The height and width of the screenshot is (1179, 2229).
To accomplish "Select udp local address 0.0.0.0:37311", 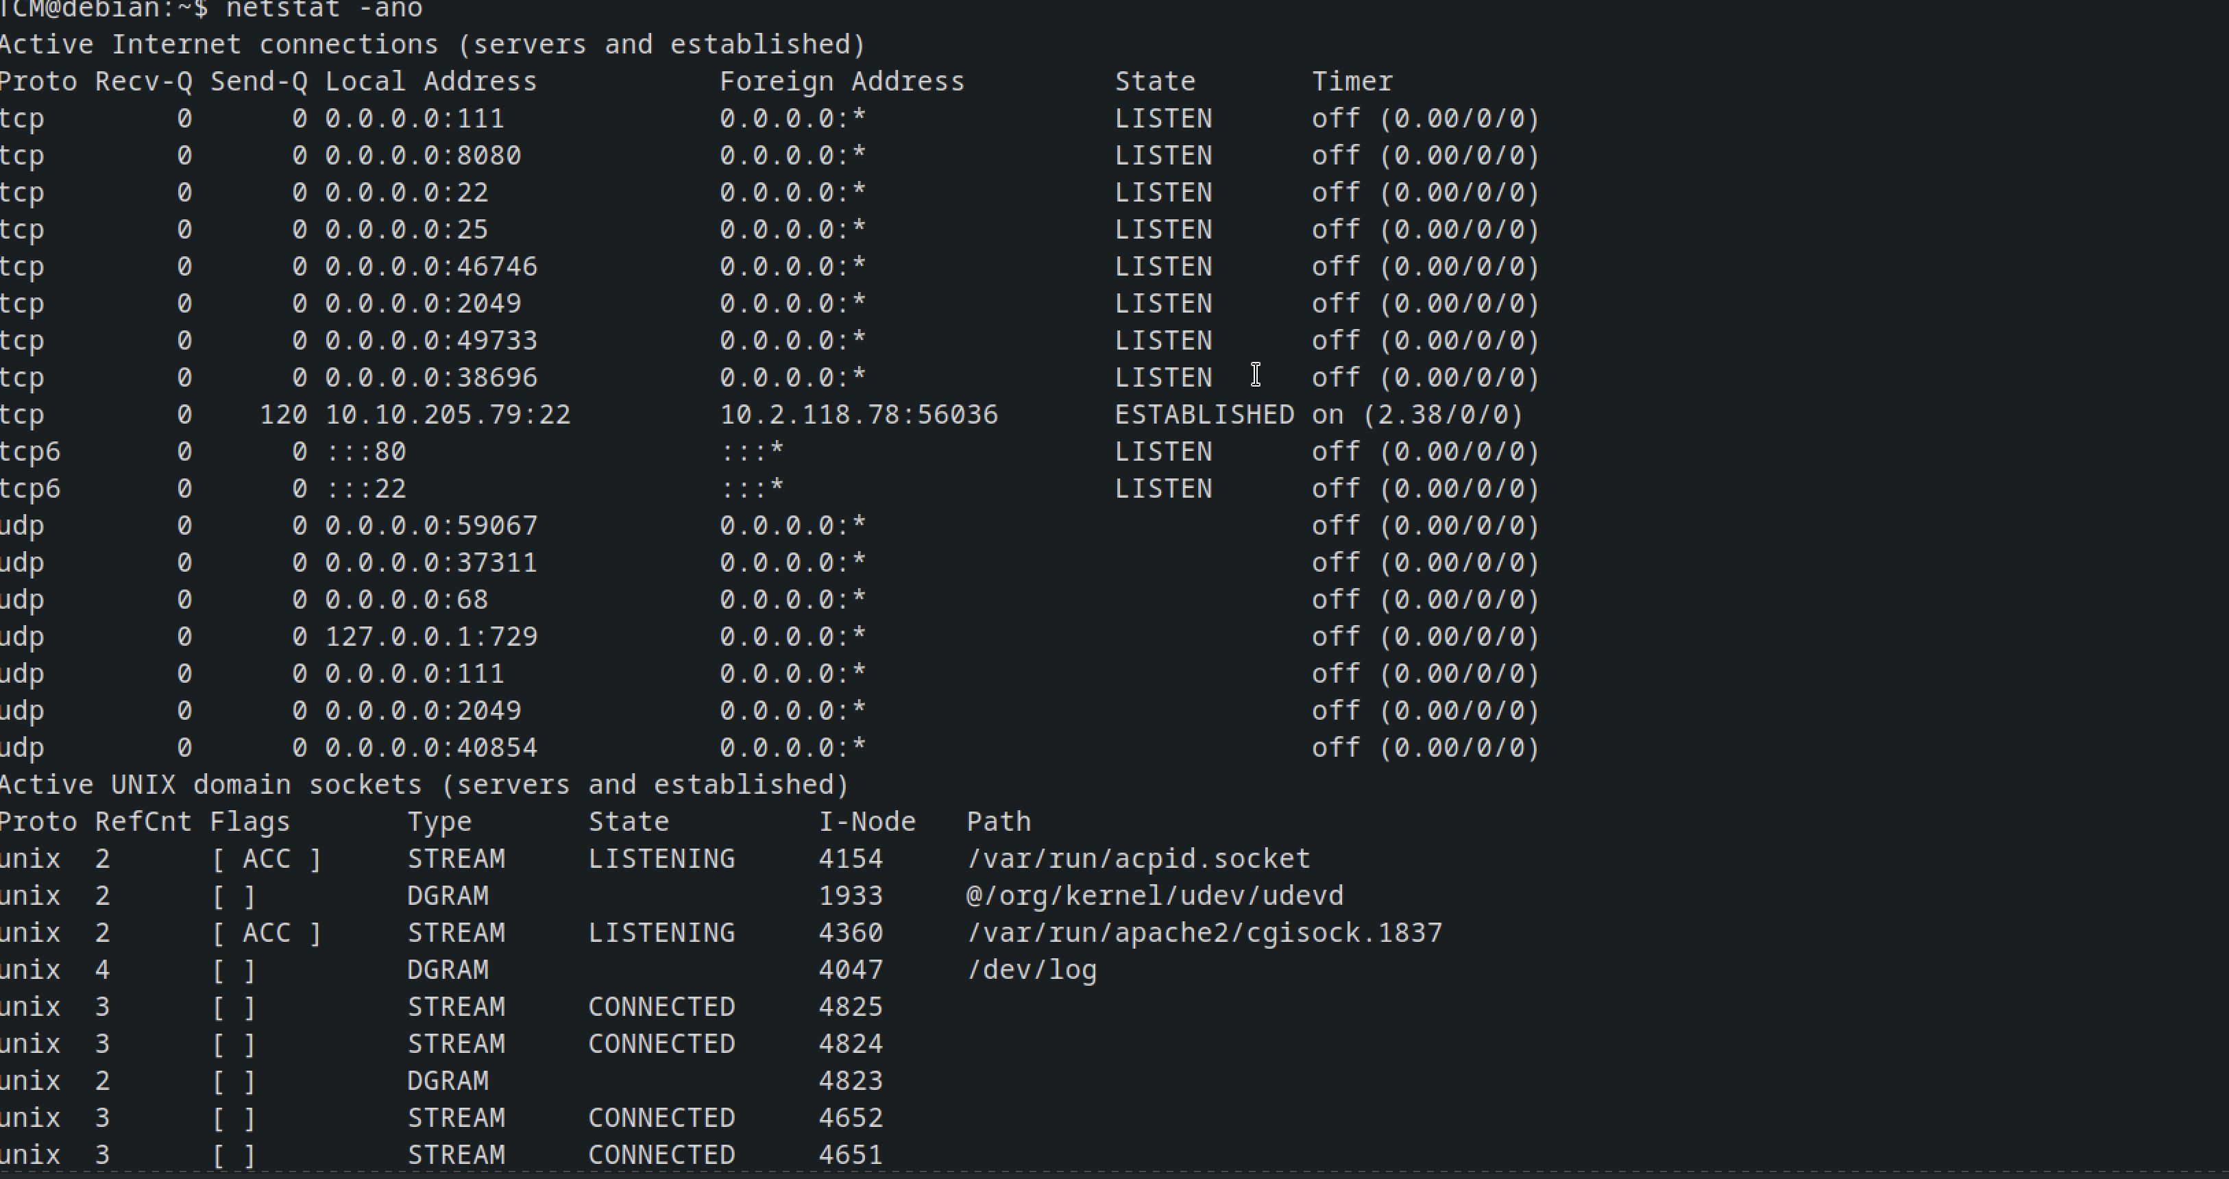I will [x=432, y=563].
